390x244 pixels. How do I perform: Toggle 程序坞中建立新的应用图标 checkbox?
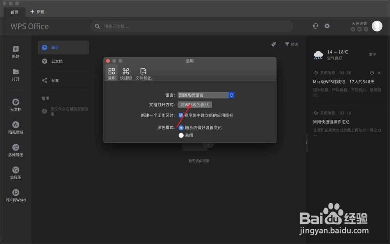pyautogui.click(x=181, y=115)
